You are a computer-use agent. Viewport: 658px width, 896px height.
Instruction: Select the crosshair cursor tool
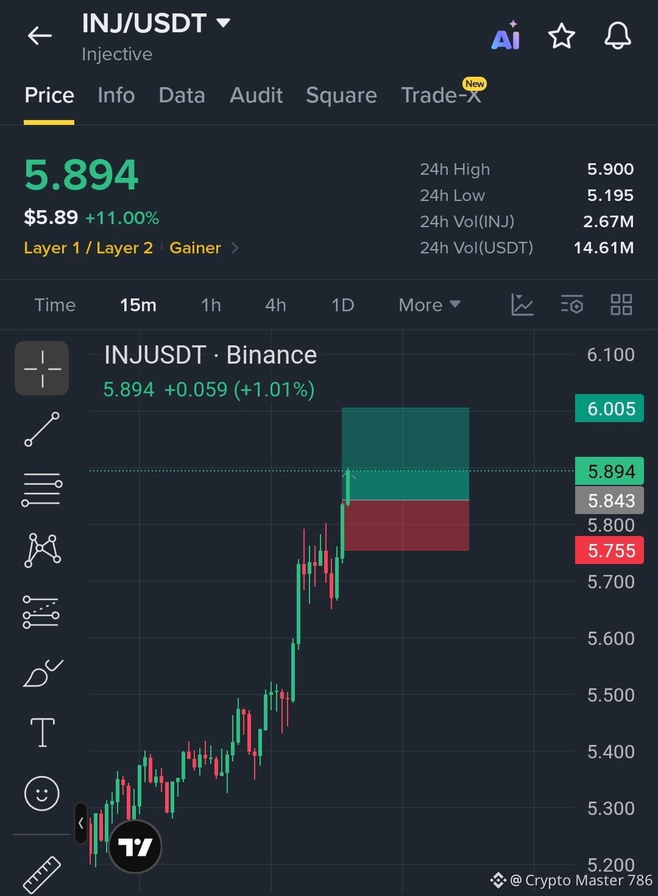click(42, 369)
